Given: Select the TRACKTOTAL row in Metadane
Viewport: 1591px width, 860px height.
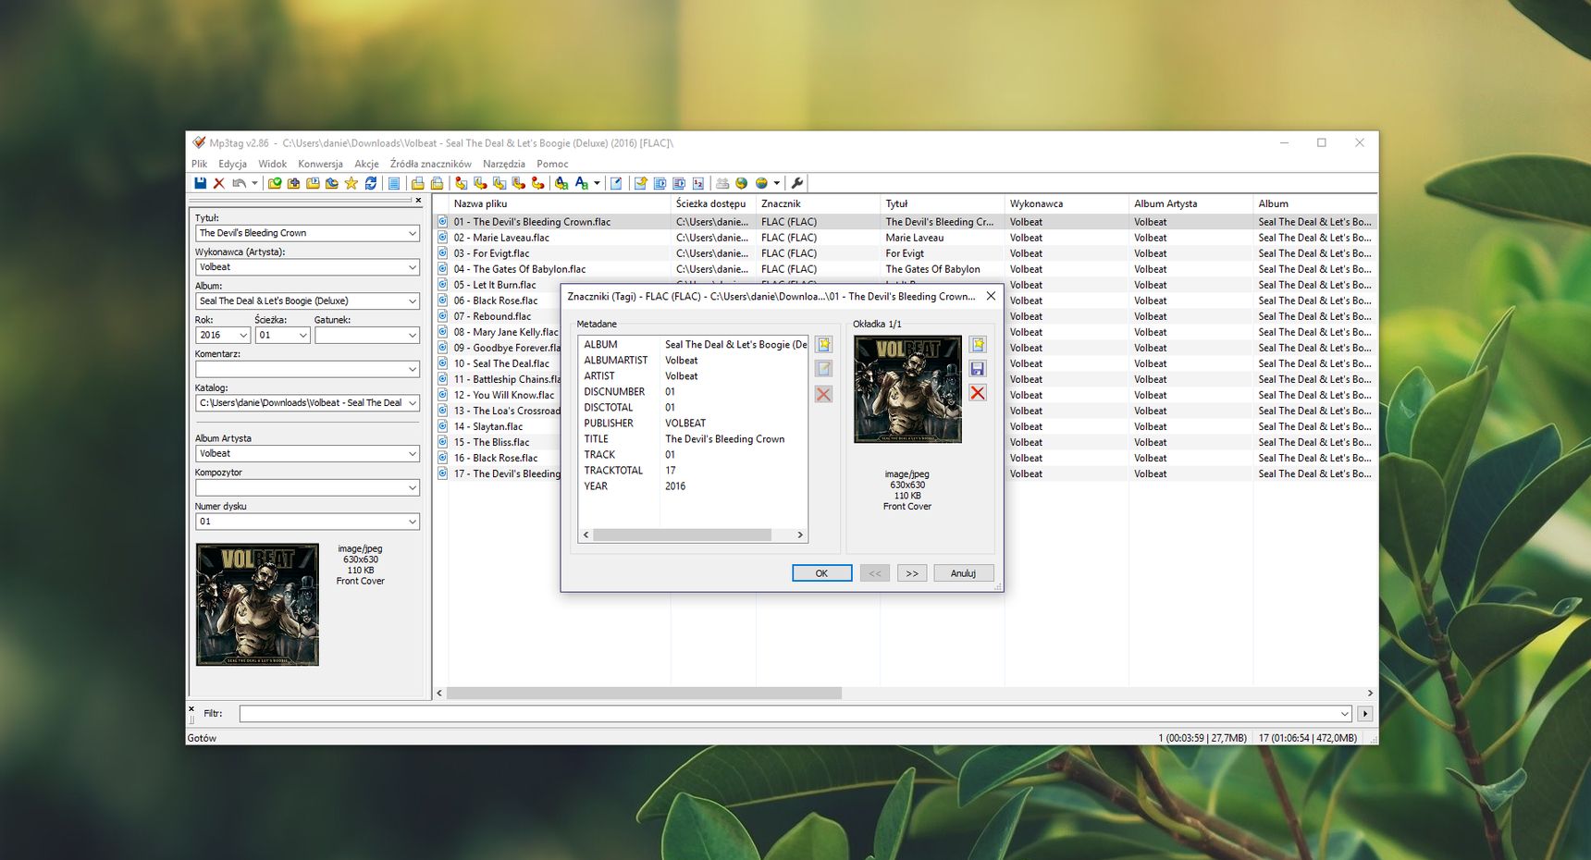Looking at the screenshot, I should [x=693, y=470].
